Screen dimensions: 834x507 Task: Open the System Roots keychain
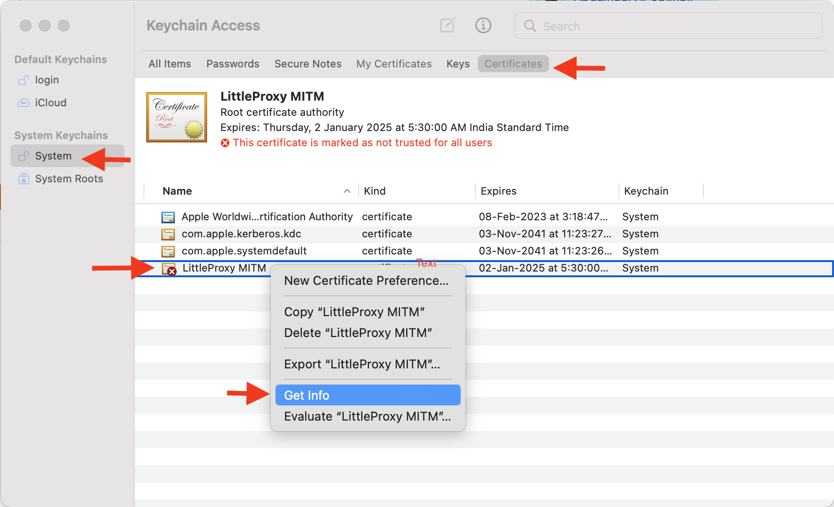[x=68, y=178]
